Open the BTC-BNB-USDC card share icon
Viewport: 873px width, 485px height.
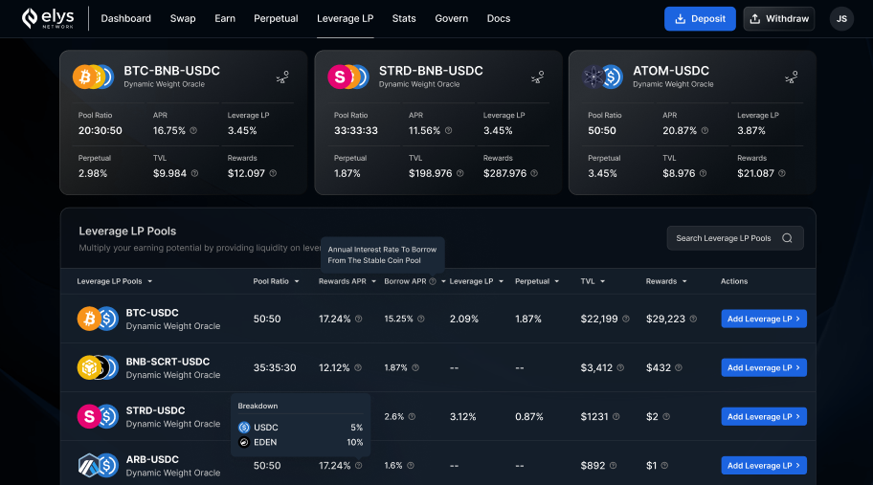coord(282,77)
